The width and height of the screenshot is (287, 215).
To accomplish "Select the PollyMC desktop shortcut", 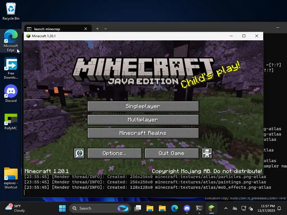I will click(11, 121).
